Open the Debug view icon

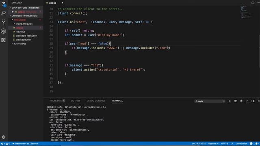point(4,31)
